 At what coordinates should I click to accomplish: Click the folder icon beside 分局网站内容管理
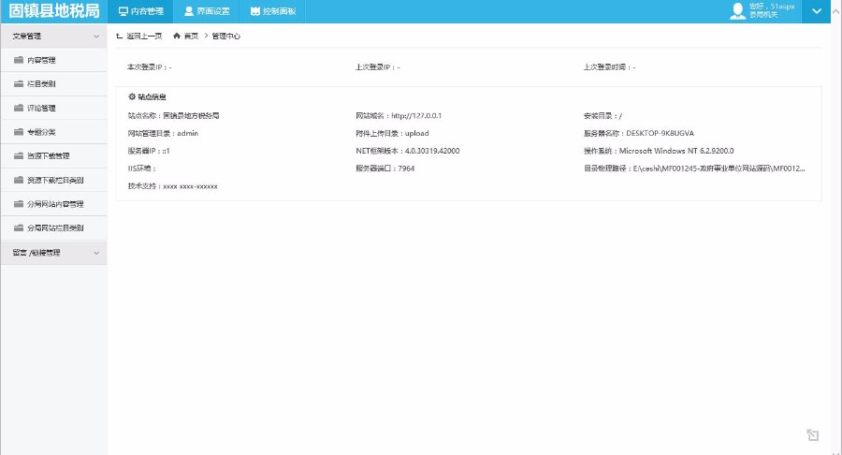19,204
